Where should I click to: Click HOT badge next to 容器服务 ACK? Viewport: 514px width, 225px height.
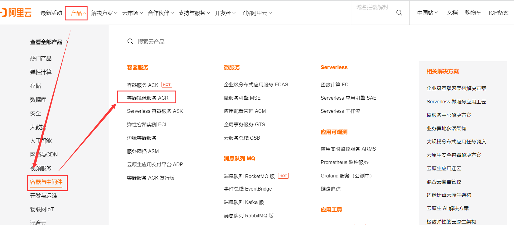[x=167, y=85]
